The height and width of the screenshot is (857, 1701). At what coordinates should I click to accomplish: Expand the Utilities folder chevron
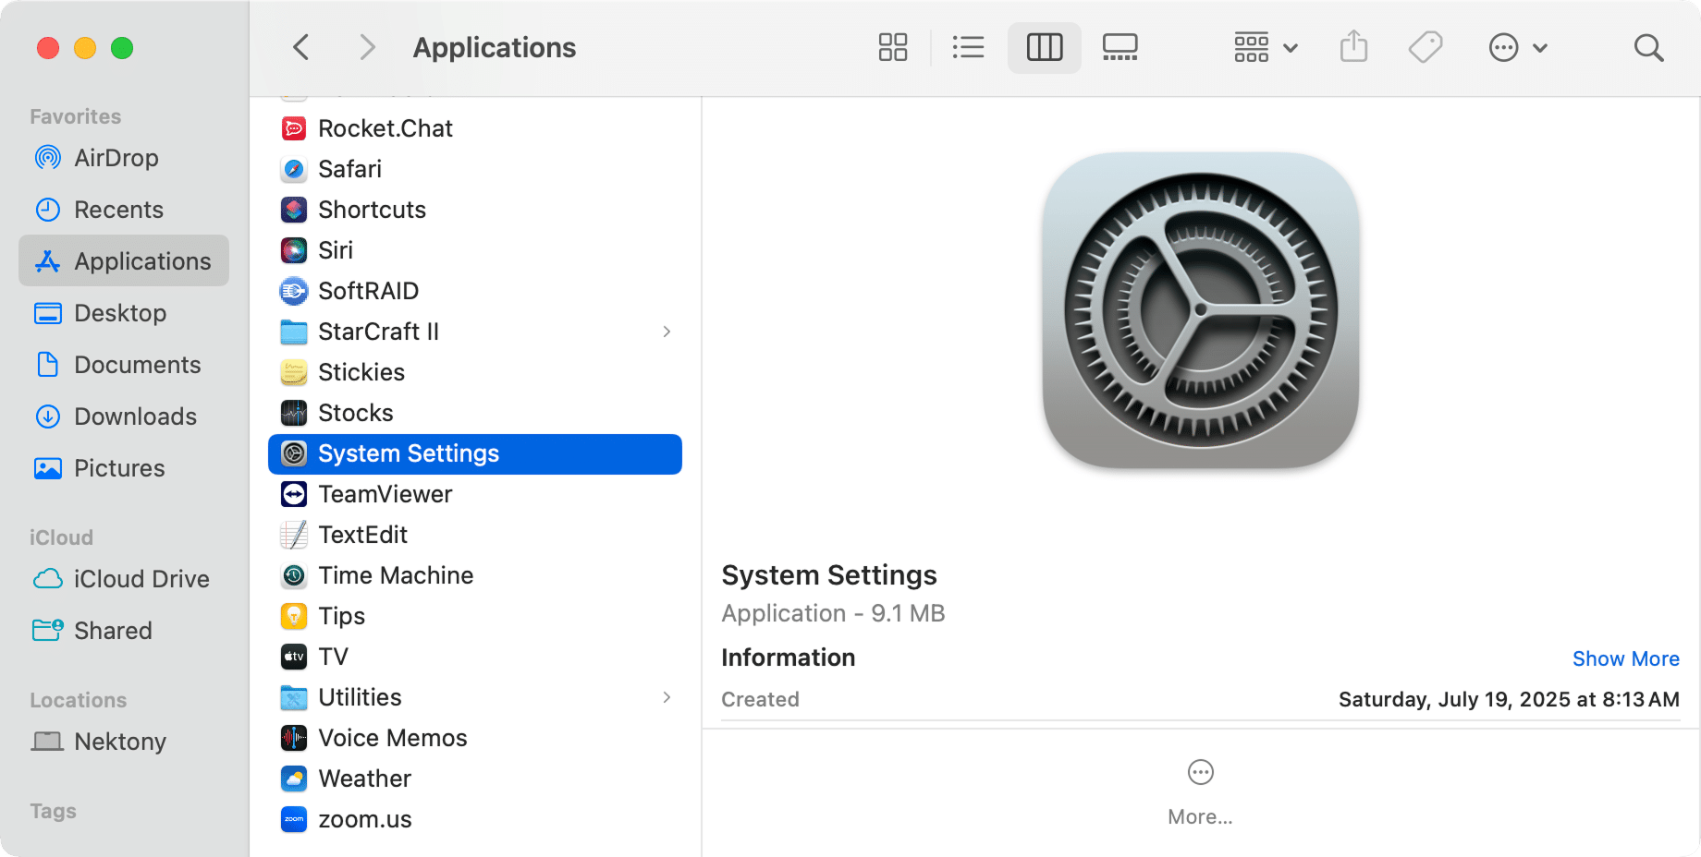point(667,697)
